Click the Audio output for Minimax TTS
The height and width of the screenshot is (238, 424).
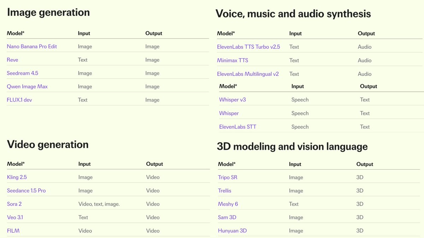365,61
